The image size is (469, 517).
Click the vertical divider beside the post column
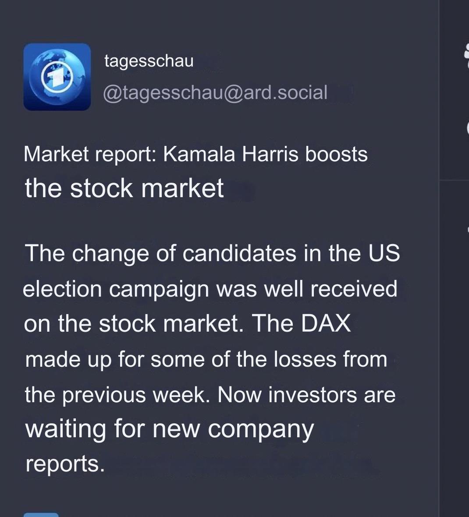coord(439,258)
